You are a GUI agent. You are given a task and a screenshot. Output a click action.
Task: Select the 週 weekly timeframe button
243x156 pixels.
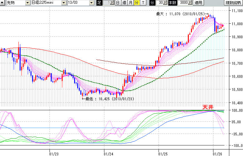(124, 3)
